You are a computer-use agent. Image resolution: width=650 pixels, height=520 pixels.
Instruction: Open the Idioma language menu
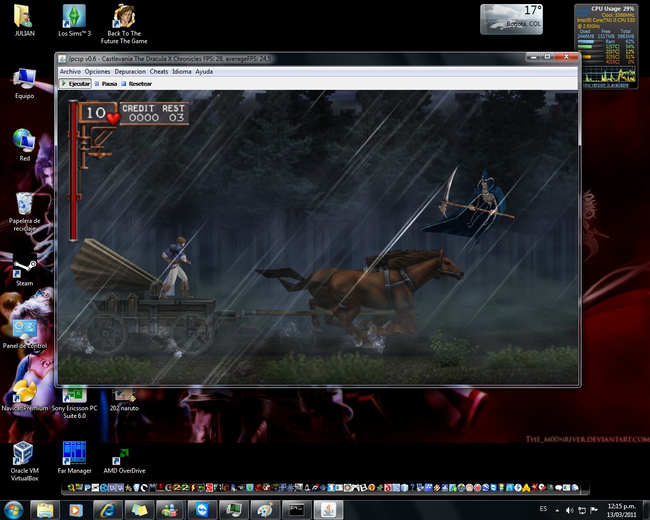click(182, 72)
